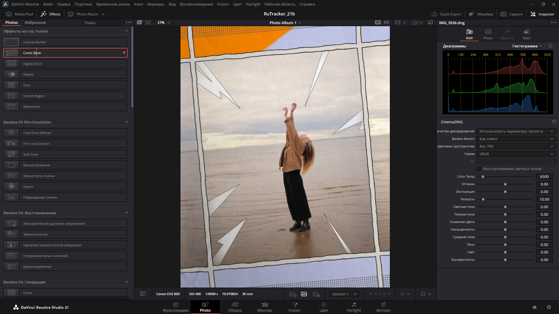Switch to the Монтаж page

tap(265, 307)
